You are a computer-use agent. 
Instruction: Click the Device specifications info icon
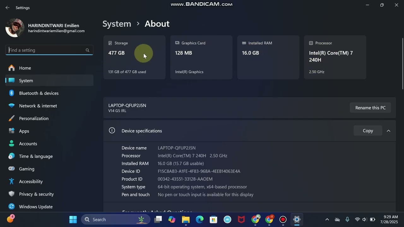click(x=112, y=131)
